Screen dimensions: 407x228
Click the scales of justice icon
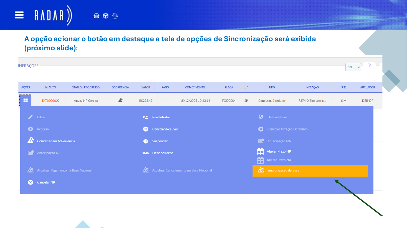point(115,16)
